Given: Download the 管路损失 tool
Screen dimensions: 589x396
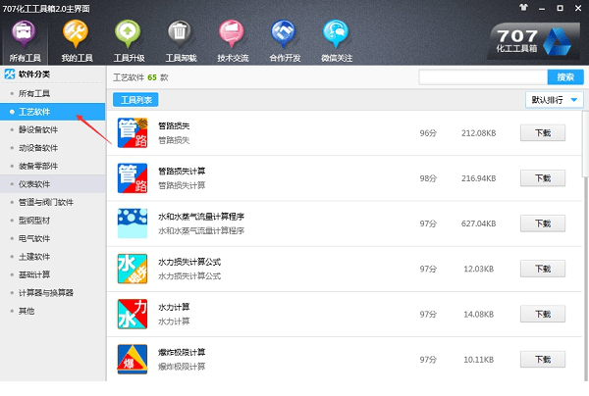Looking at the screenshot, I should click(x=542, y=133).
